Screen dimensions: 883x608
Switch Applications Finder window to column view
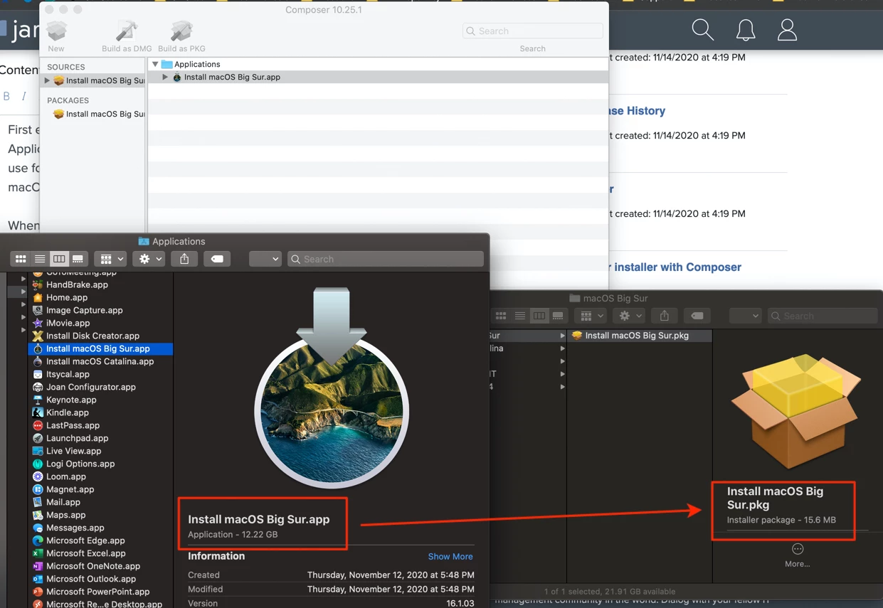(x=59, y=259)
